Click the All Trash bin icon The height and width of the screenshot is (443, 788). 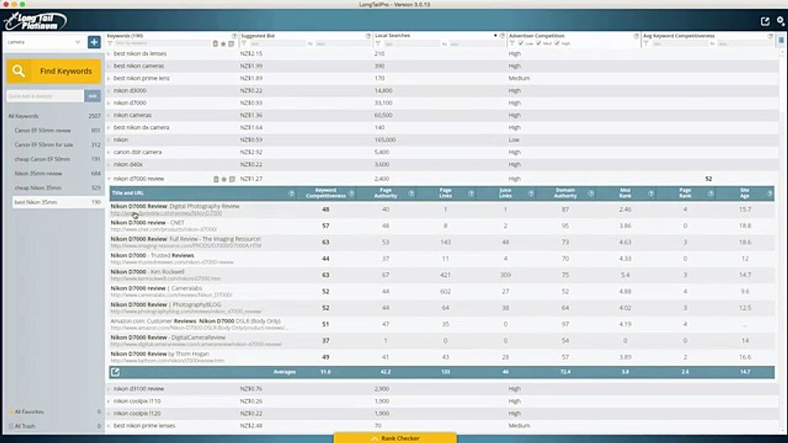(10, 426)
